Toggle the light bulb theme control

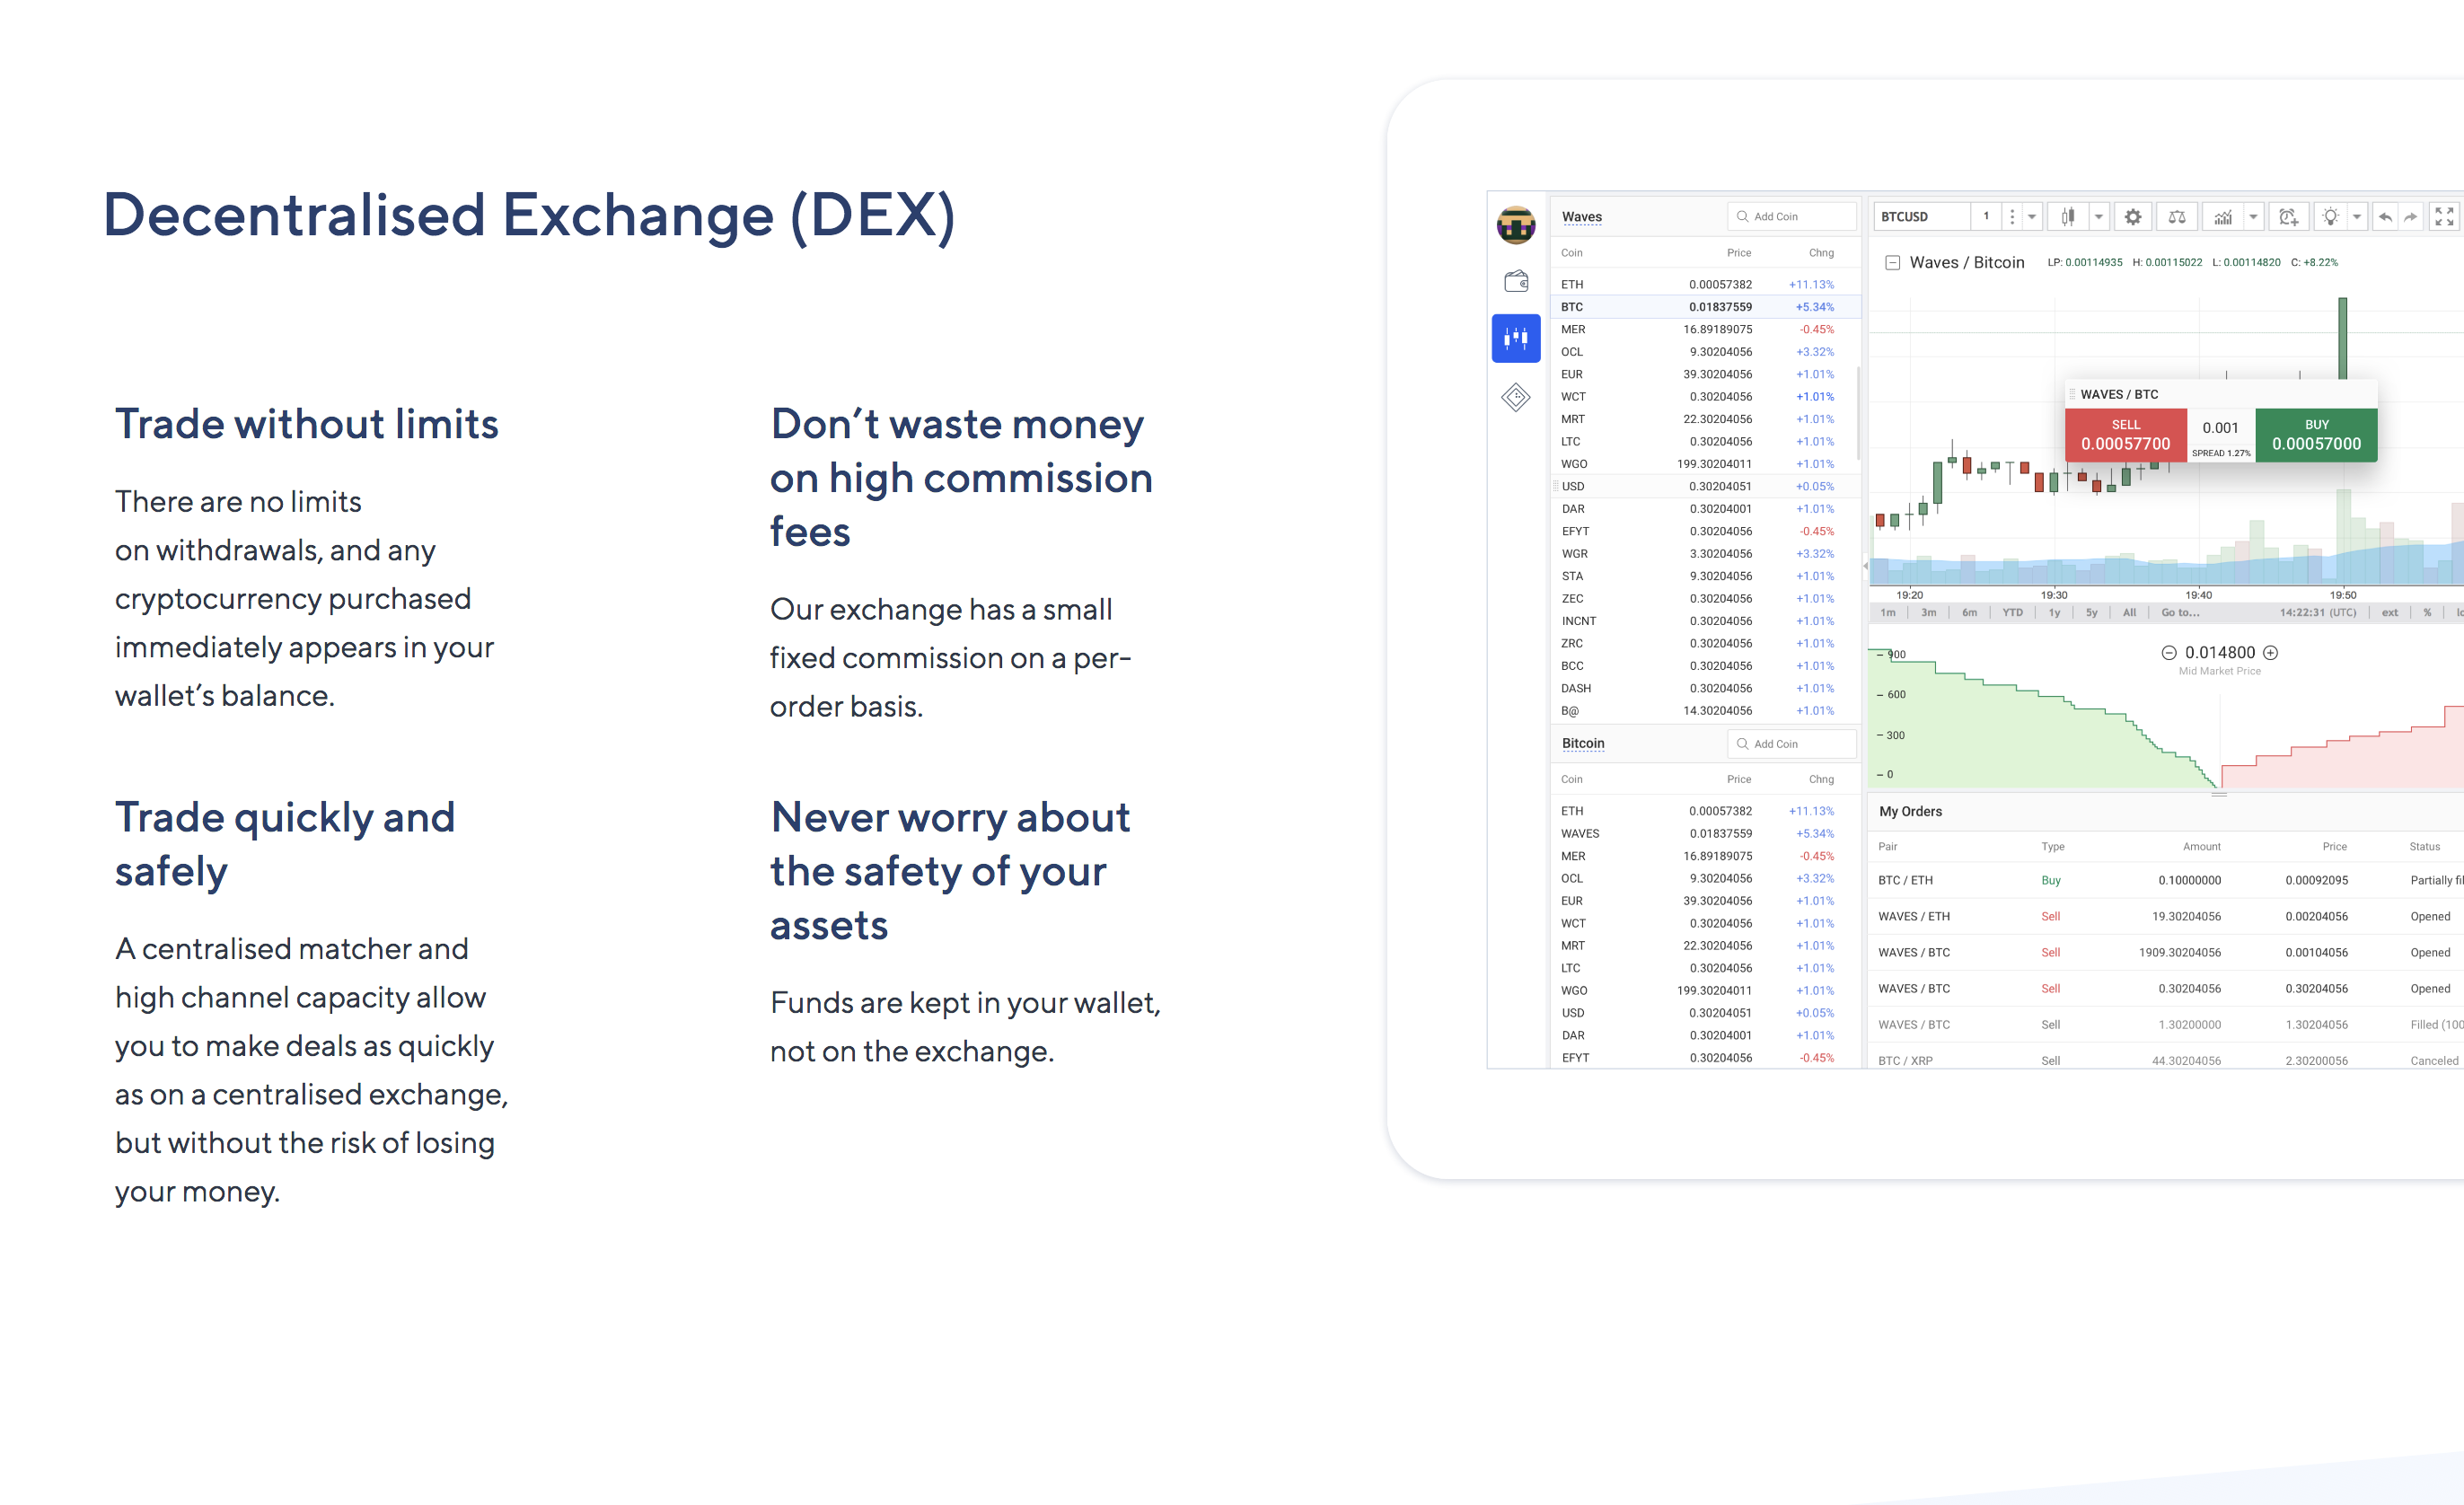pos(2332,217)
